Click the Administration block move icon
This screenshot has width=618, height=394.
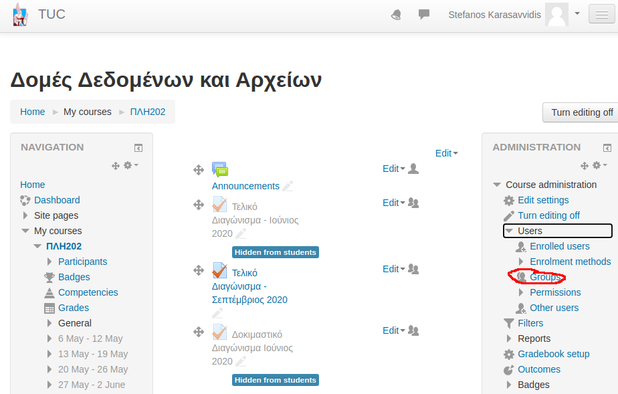click(x=585, y=165)
